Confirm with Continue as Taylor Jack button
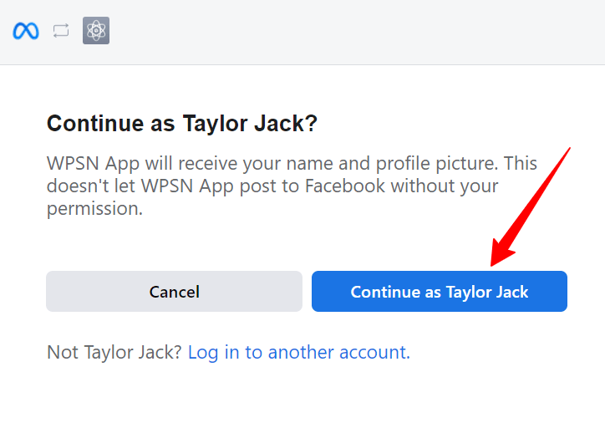Viewport: 605px width, 428px height. [440, 292]
